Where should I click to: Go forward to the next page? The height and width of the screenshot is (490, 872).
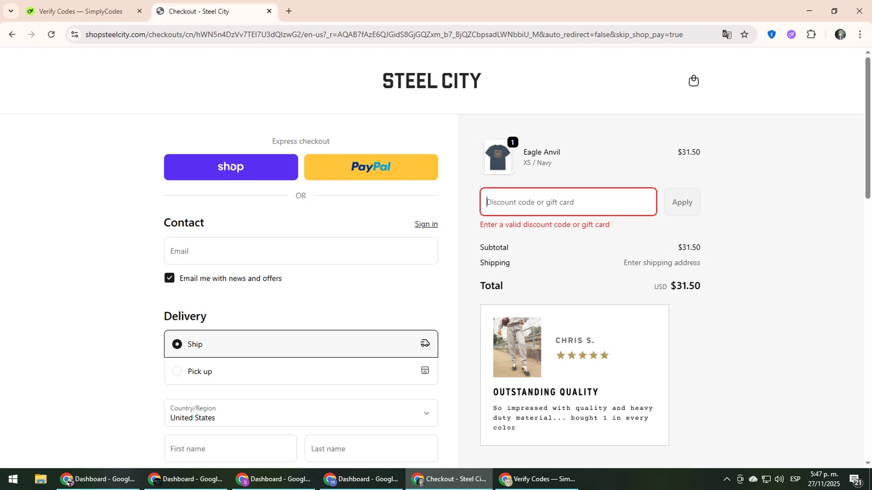click(x=31, y=34)
